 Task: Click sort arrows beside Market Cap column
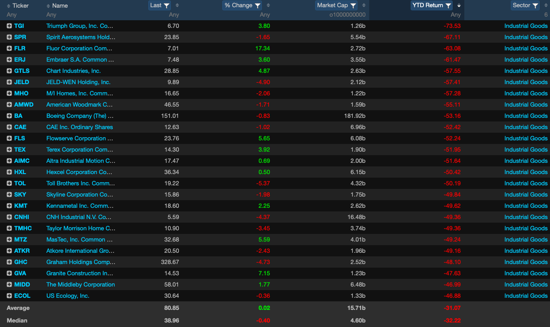click(363, 5)
